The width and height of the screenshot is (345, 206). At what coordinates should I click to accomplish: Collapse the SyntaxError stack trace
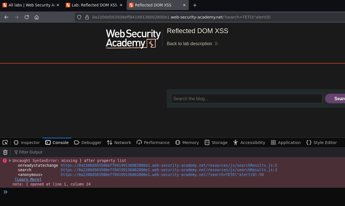pyautogui.click(x=10, y=161)
